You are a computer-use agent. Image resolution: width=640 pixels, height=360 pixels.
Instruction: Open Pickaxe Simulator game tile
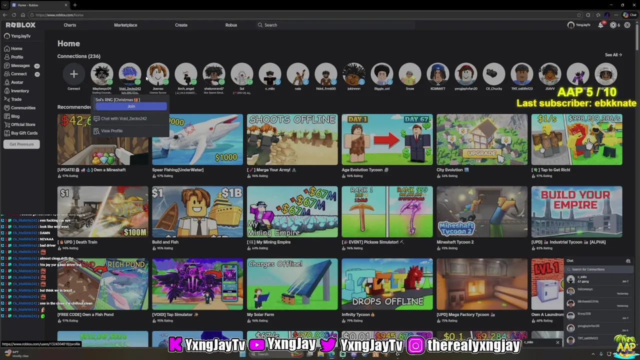(387, 212)
